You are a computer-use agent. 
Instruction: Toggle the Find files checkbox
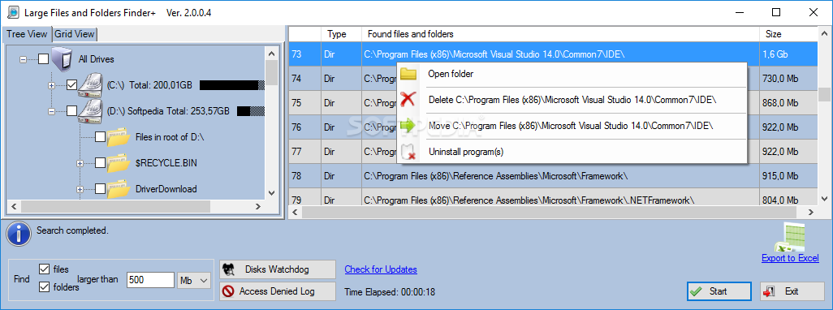[44, 269]
